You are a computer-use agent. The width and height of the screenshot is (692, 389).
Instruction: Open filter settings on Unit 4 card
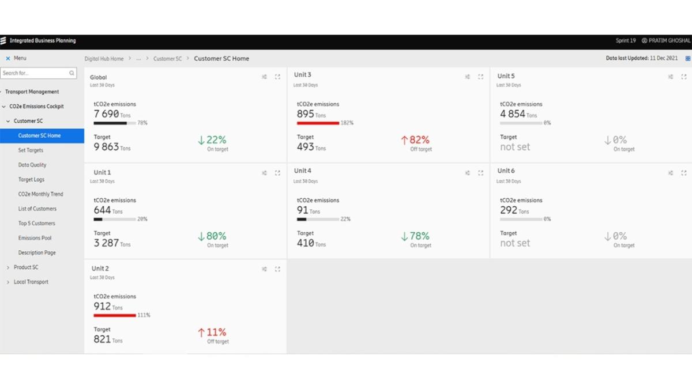[x=468, y=173]
